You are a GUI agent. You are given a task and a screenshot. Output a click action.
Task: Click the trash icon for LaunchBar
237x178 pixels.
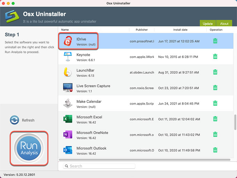click(x=215, y=72)
